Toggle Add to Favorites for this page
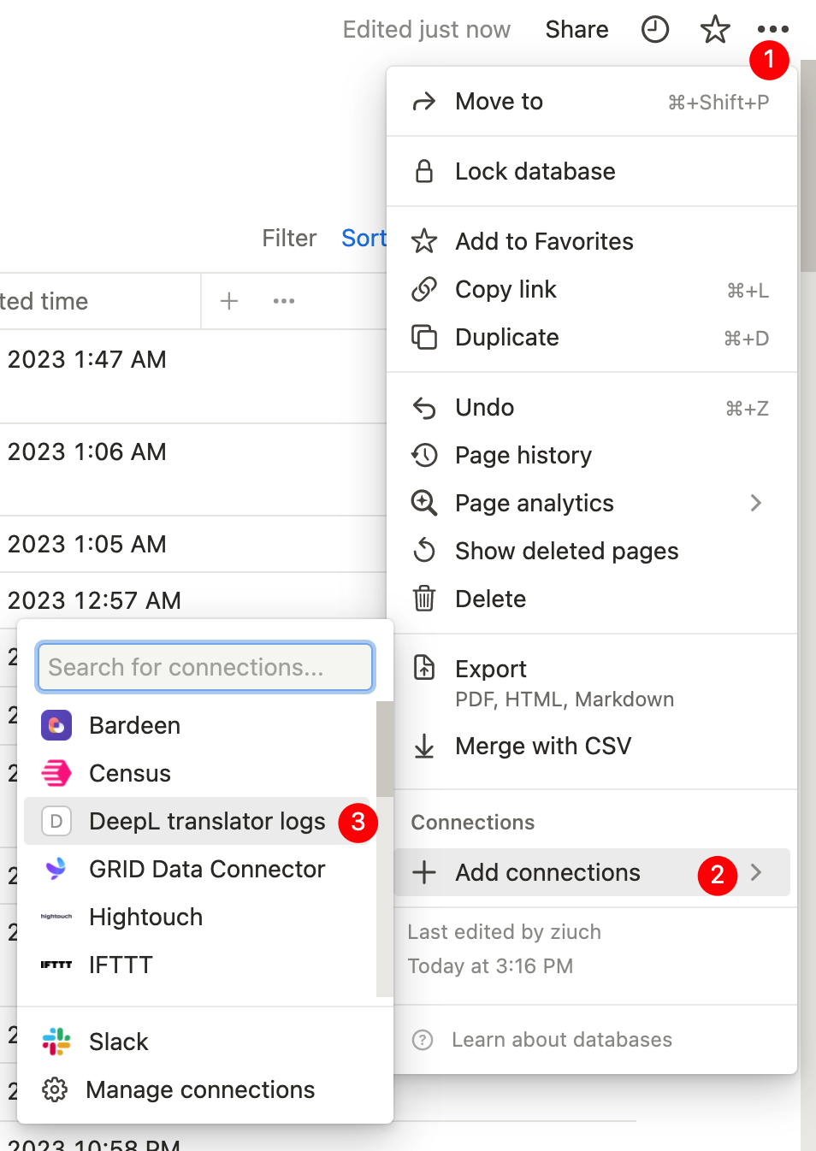The width and height of the screenshot is (816, 1151). pyautogui.click(x=544, y=241)
